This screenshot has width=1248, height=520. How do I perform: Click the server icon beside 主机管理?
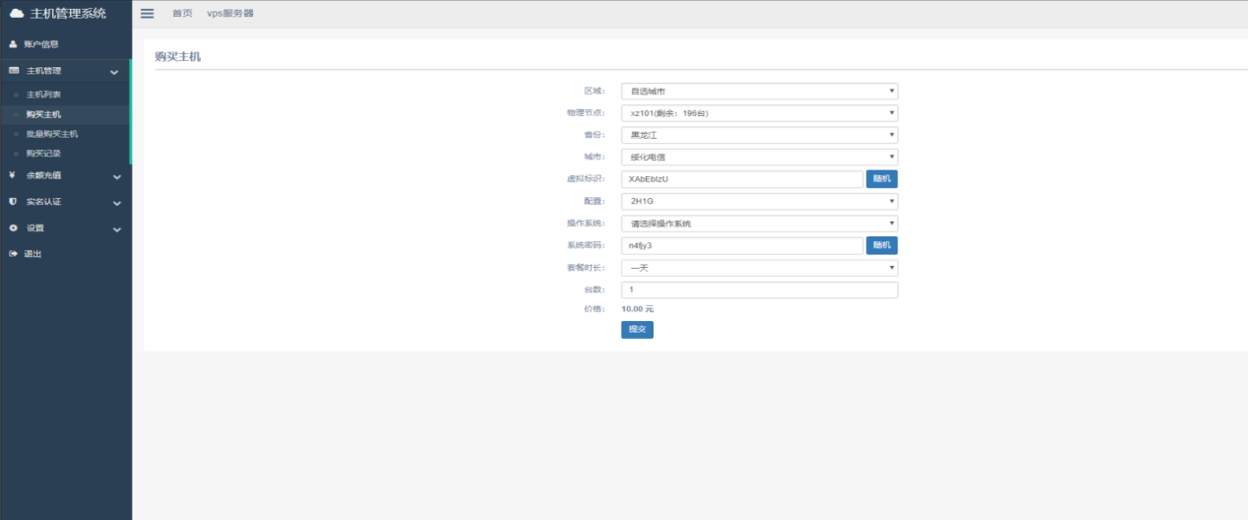[14, 71]
